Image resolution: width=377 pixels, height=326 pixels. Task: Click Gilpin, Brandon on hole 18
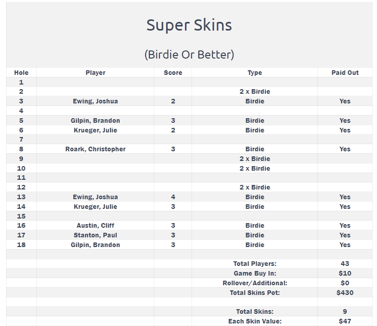click(x=95, y=245)
